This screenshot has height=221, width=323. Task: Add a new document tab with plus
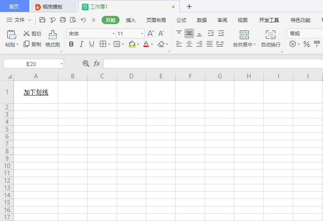189,7
